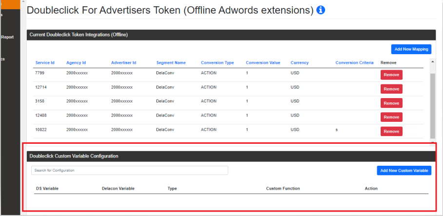Remove the mapping for service 10822
Image resolution: width=443 pixels, height=216 pixels.
(391, 132)
